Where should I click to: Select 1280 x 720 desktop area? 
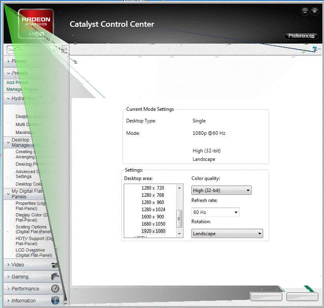(153, 188)
